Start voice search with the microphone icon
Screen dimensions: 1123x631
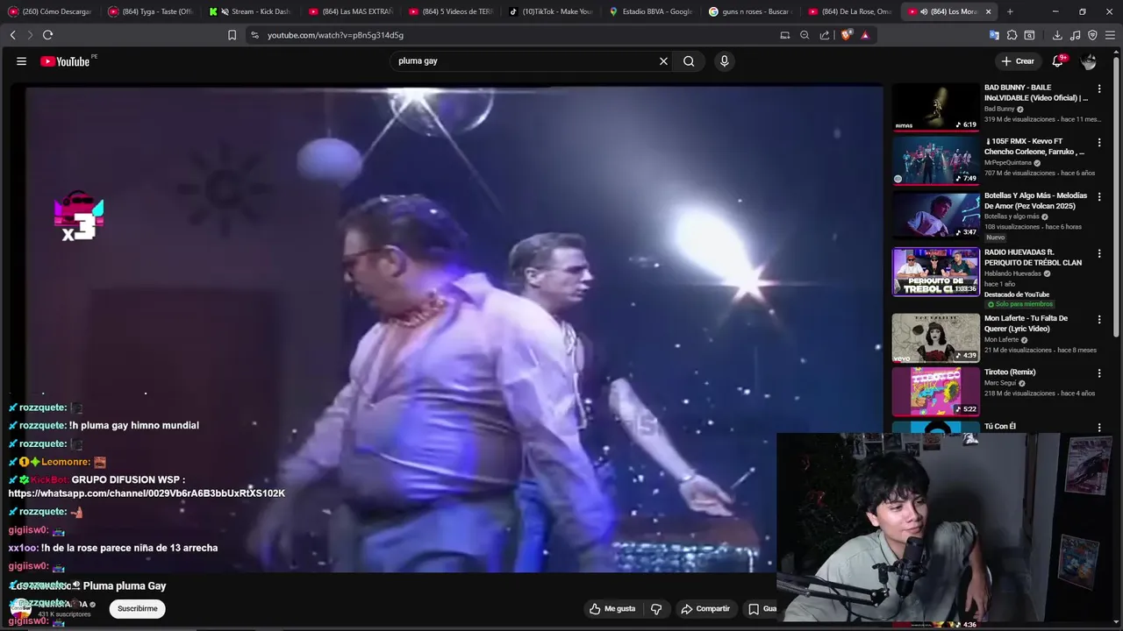click(x=724, y=61)
